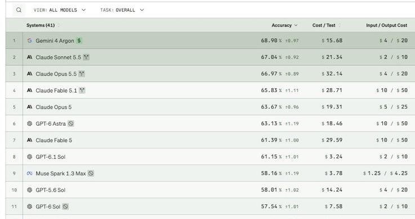Sort by Cost / Test column
The width and height of the screenshot is (415, 219).
point(327,25)
